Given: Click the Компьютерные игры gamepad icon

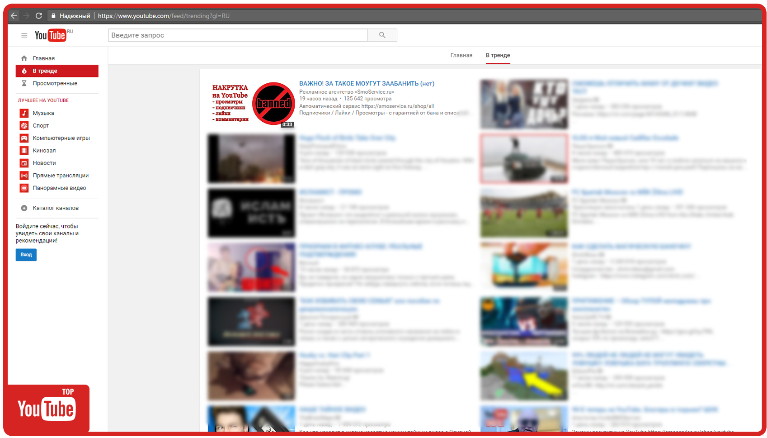Looking at the screenshot, I should (24, 138).
